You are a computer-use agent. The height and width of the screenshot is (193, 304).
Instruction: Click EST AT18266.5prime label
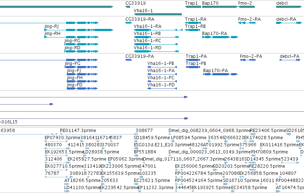coord(83,181)
